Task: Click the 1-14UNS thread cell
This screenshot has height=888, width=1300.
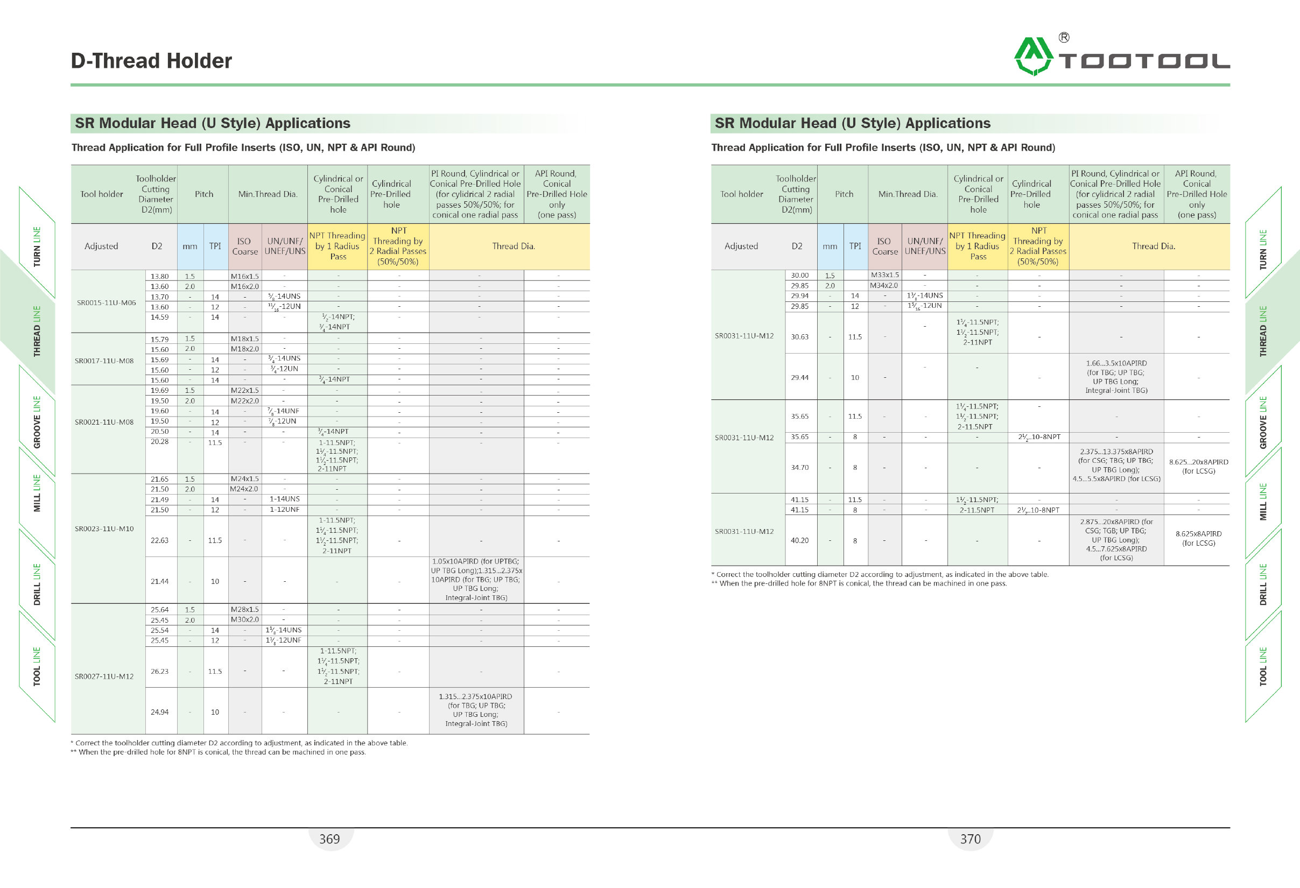Action: point(285,499)
